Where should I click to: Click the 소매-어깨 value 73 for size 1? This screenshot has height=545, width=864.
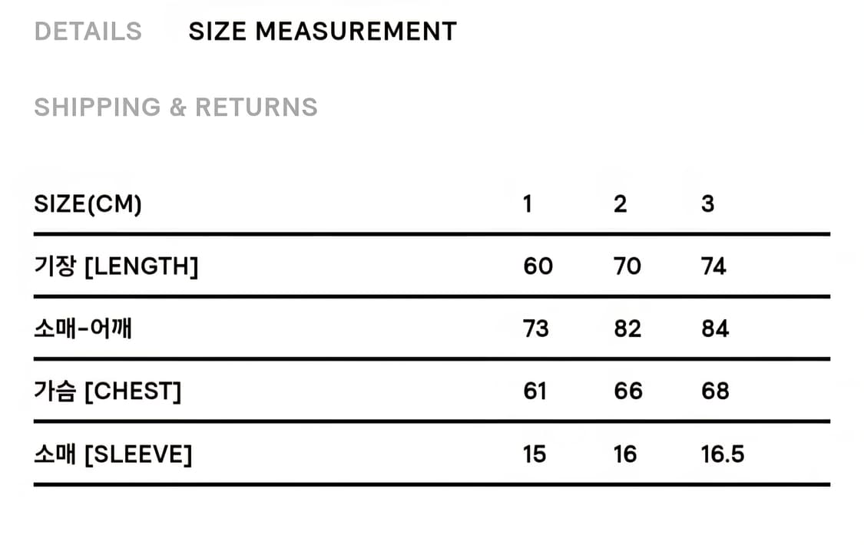(536, 329)
